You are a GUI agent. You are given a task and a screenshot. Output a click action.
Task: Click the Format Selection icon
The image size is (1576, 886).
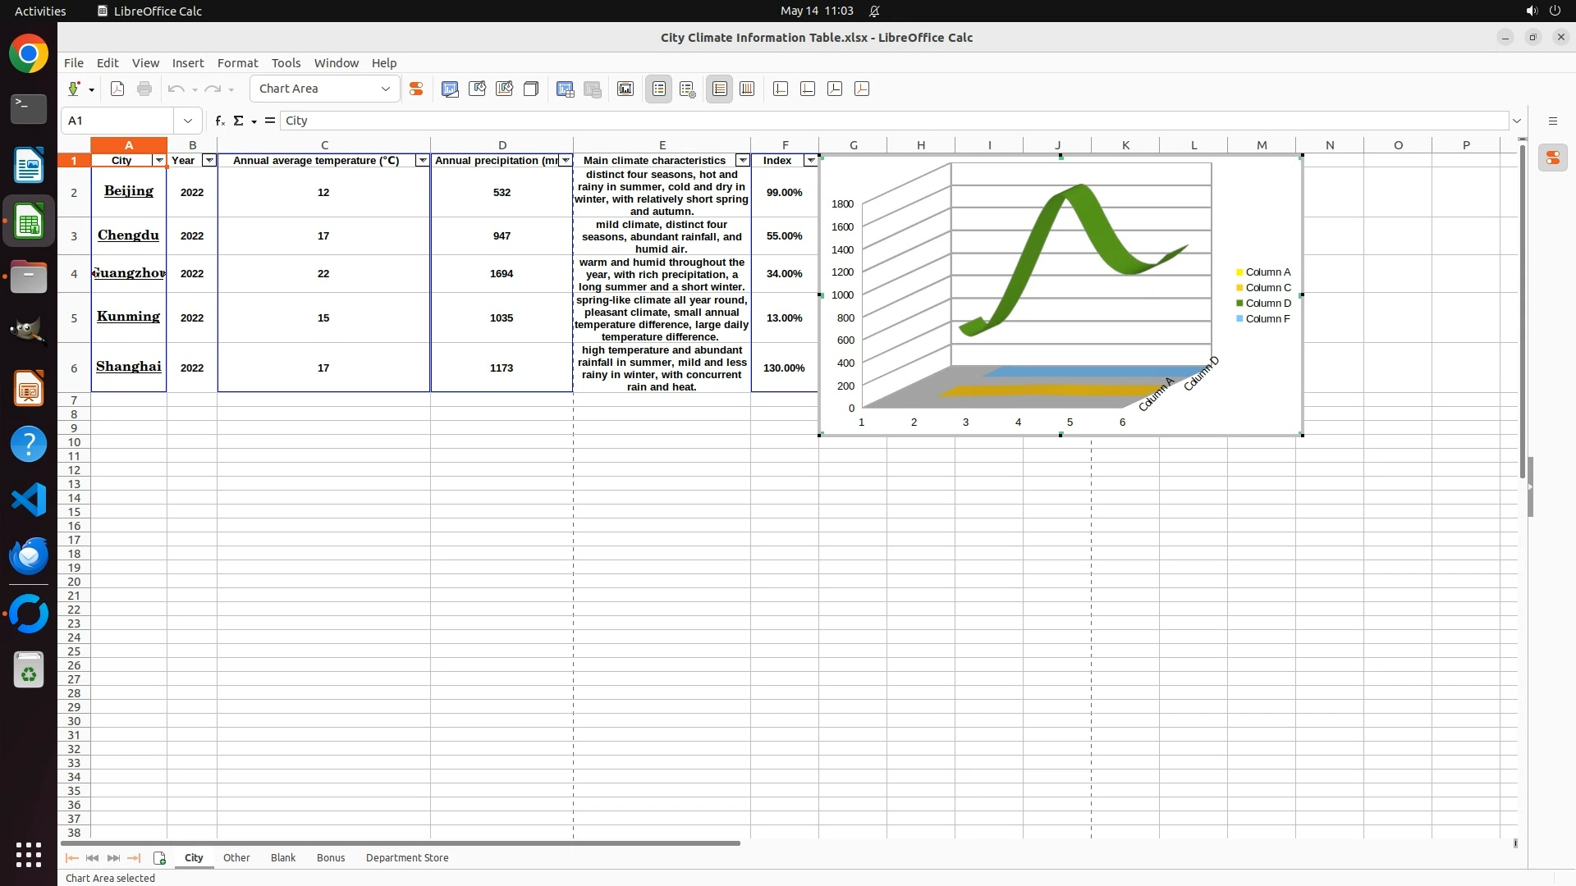[x=416, y=89]
